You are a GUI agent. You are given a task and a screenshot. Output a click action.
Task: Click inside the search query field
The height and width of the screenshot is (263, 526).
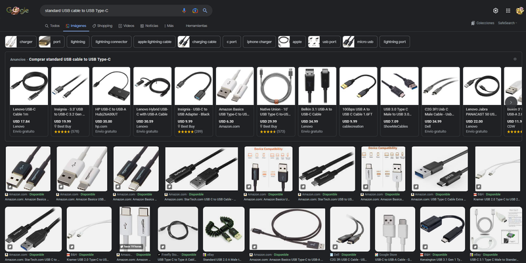pyautogui.click(x=111, y=10)
